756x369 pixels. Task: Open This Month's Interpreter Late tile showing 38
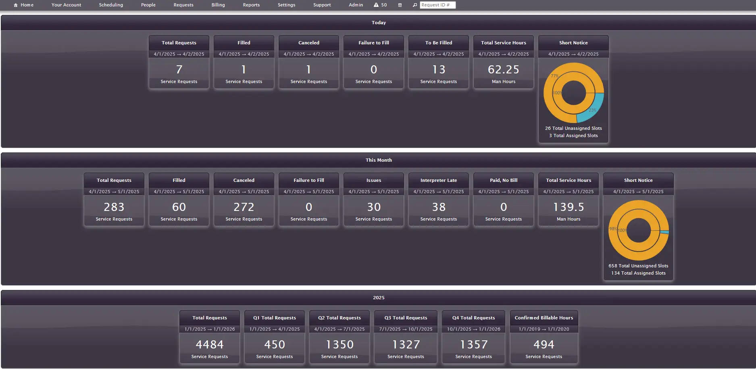439,207
